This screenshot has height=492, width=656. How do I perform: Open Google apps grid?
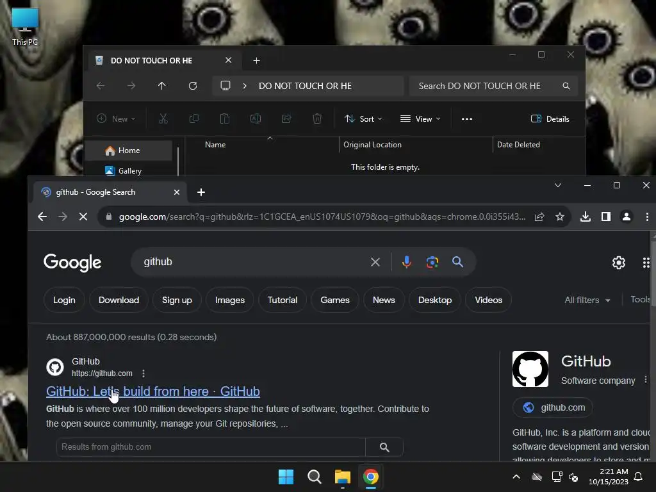pos(646,262)
